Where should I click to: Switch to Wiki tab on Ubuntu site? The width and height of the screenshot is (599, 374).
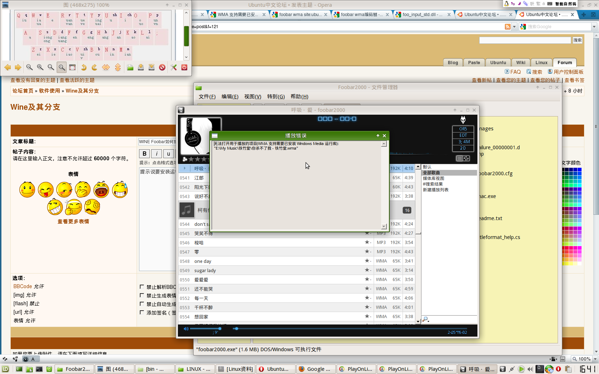[521, 62]
